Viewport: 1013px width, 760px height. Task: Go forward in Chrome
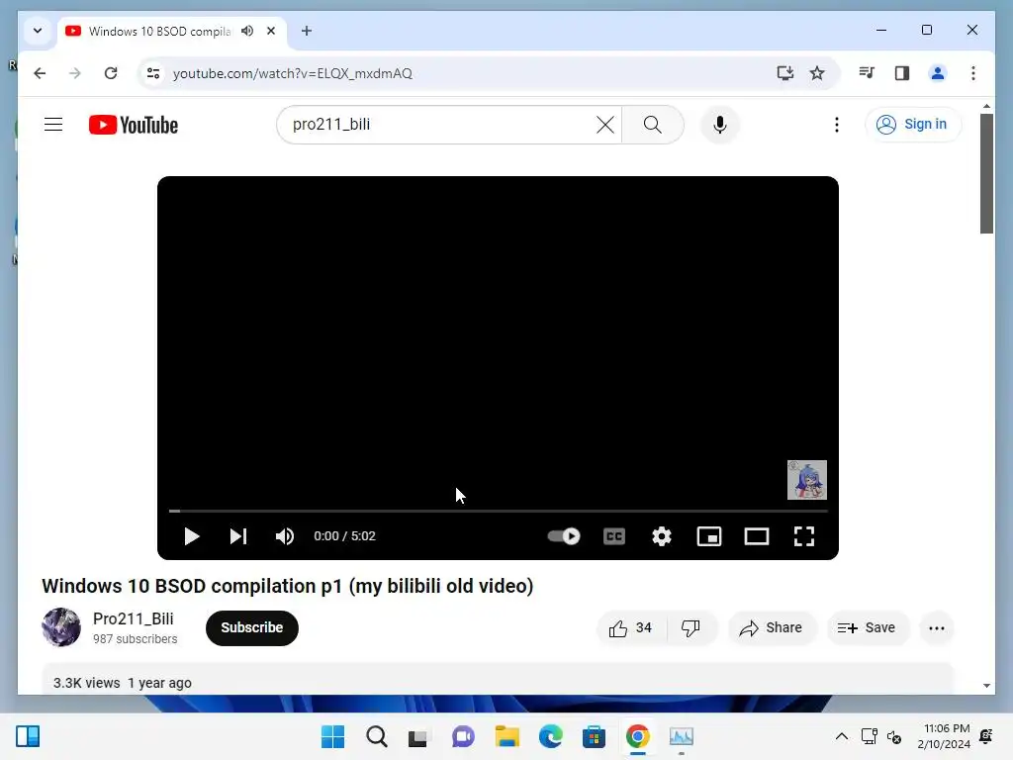coord(75,73)
